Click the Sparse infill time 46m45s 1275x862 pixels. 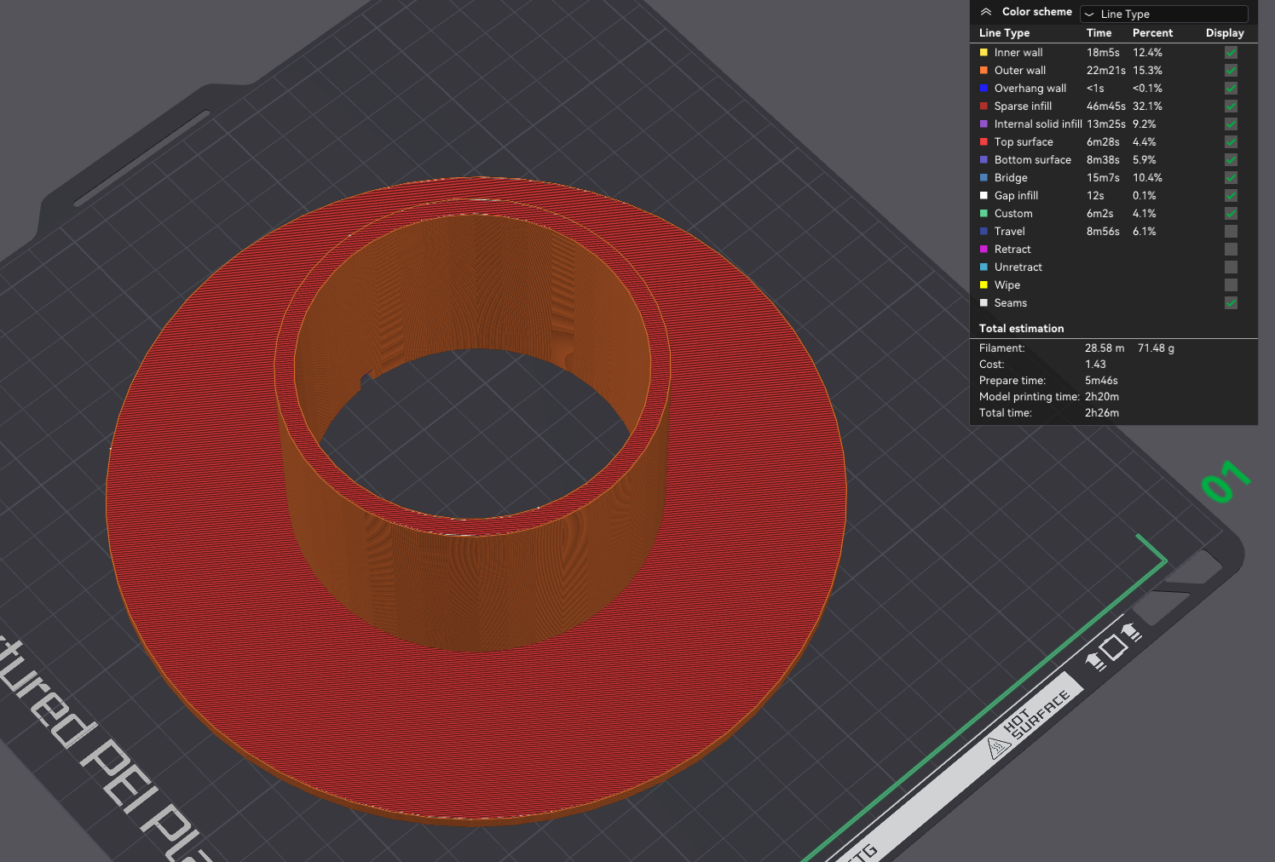coord(1105,106)
